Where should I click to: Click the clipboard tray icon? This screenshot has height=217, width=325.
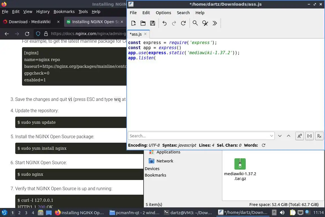click(293, 212)
